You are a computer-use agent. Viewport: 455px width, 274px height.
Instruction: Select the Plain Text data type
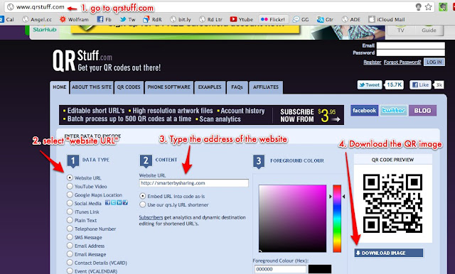pos(70,220)
